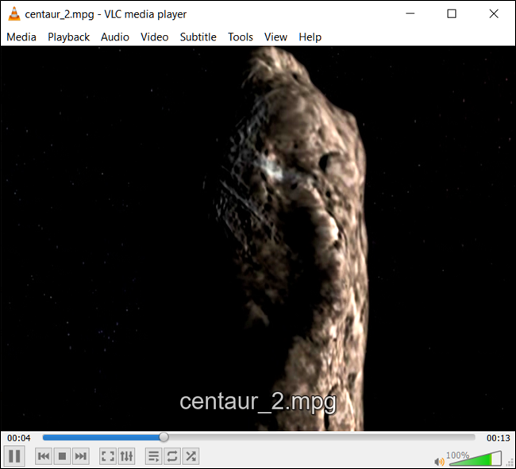The image size is (516, 469).
Task: Toggle the playlist view
Action: pos(153,456)
